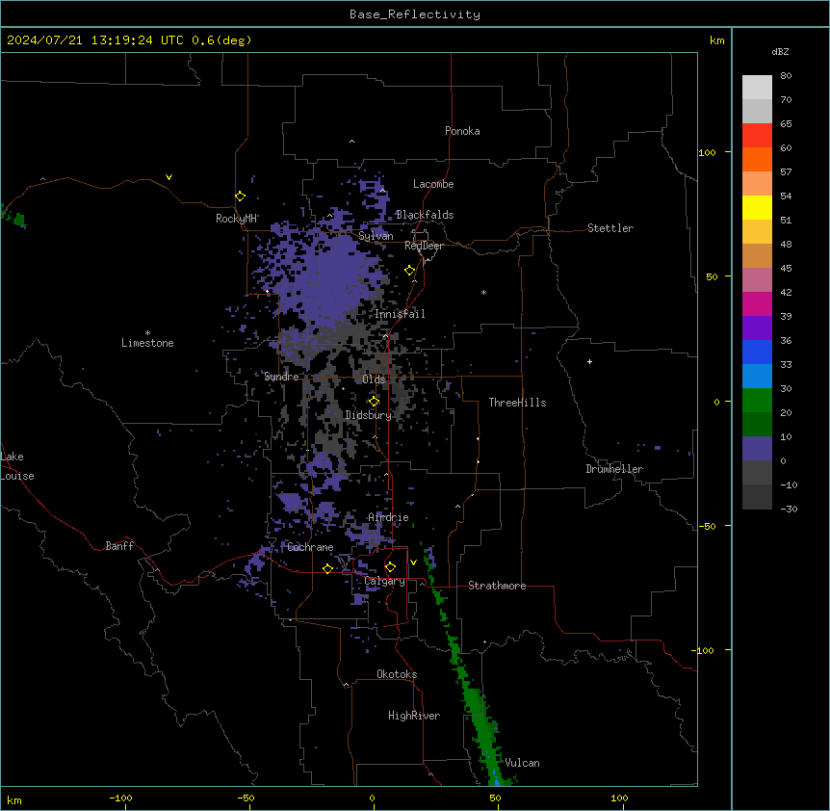Click the Base_Reflectivity title
The height and width of the screenshot is (811, 830).
coord(415,14)
